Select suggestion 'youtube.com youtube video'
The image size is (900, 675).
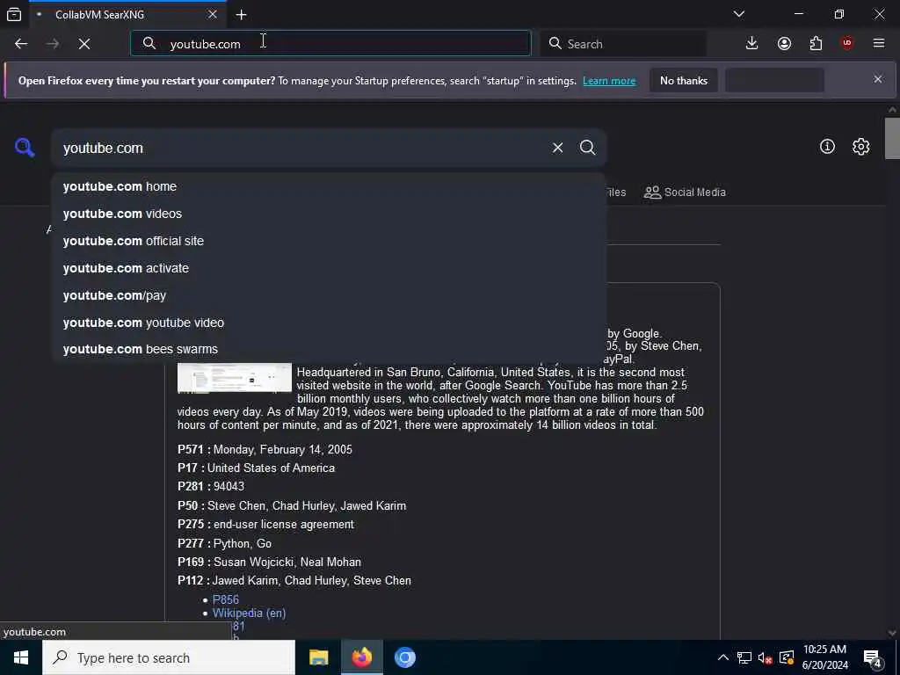pyautogui.click(x=329, y=323)
